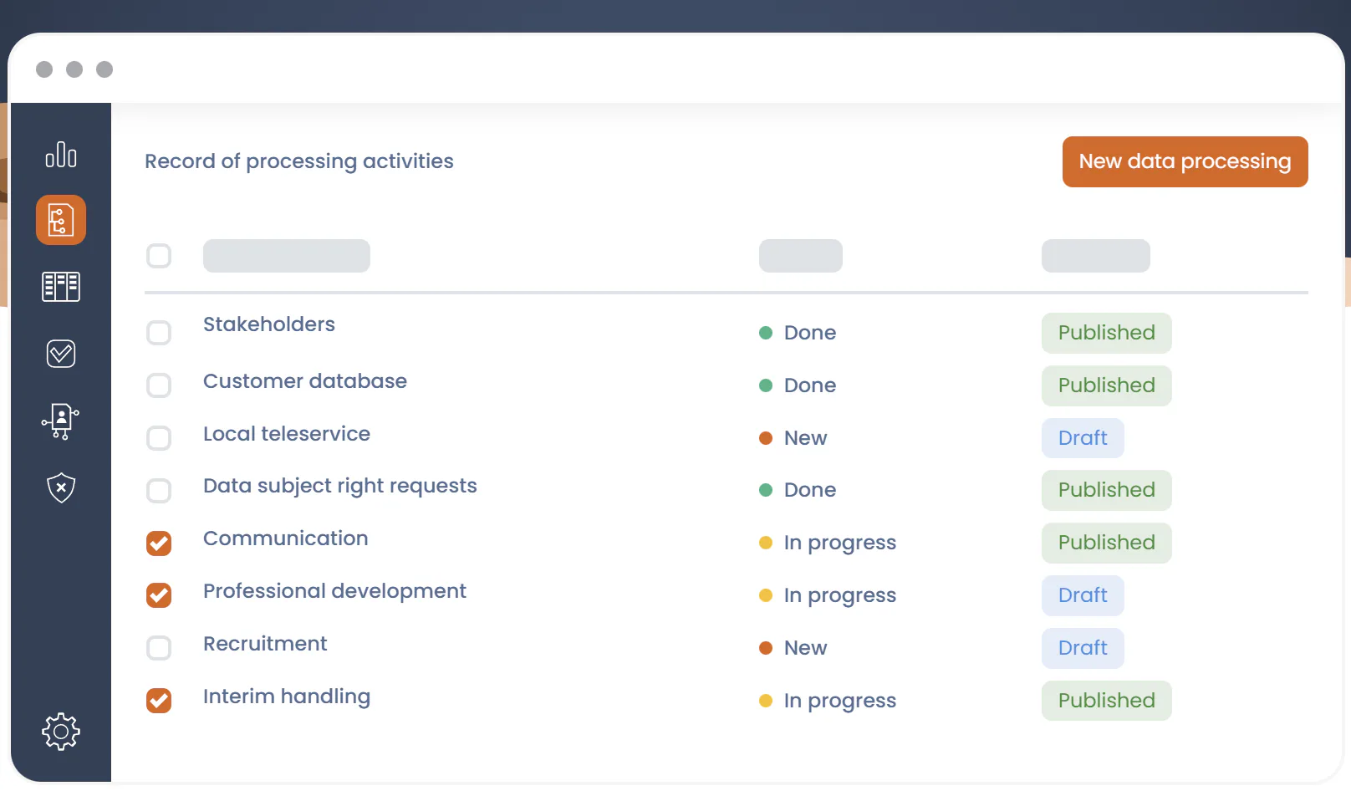The width and height of the screenshot is (1351, 796).
Task: Open the bar chart dashboard icon
Action: (x=61, y=155)
